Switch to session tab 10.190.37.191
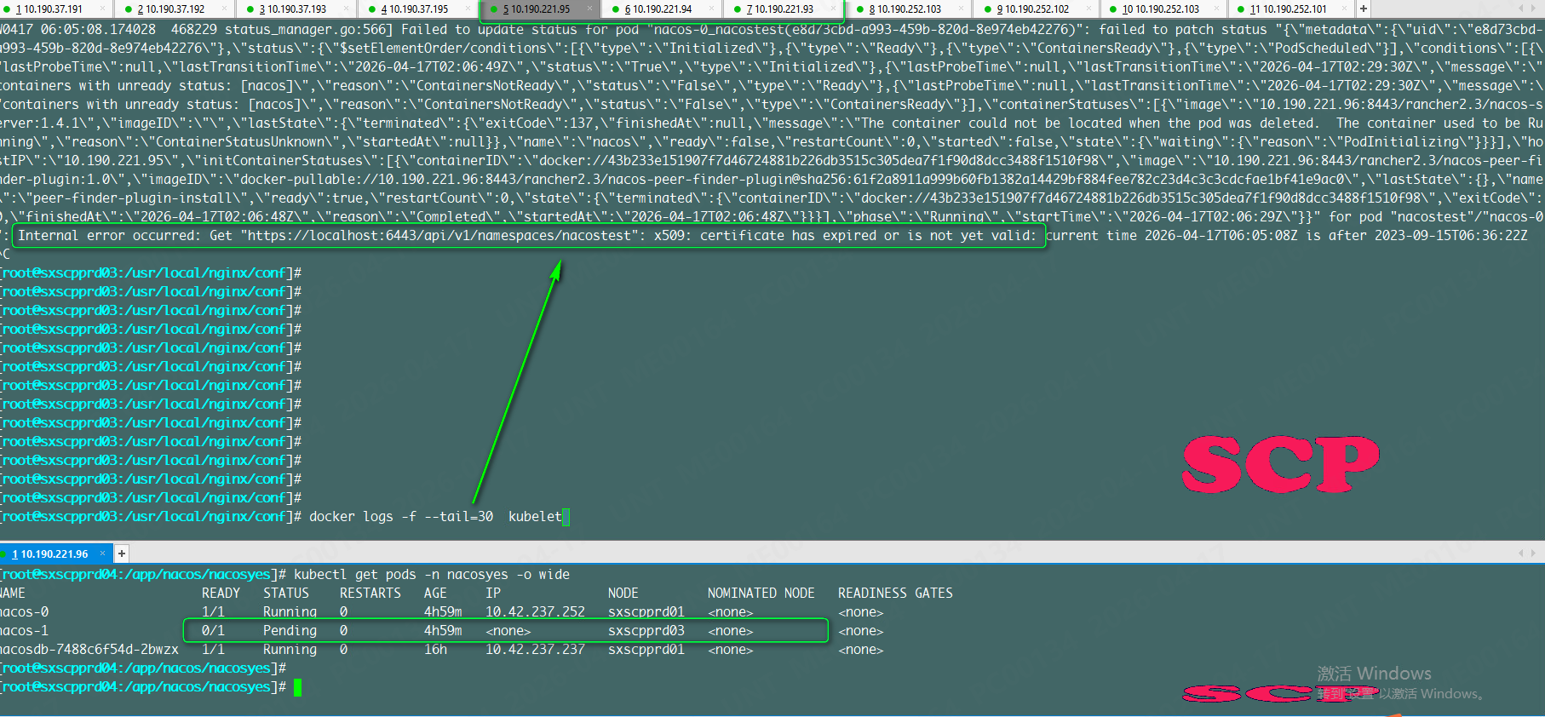Screen dimensions: 1545x717 tap(53, 9)
